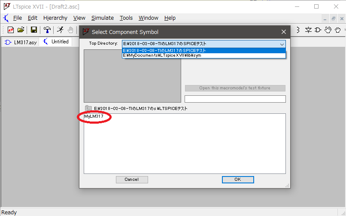Restore the inner document window
The image size is (346, 216).
coord(334,19)
